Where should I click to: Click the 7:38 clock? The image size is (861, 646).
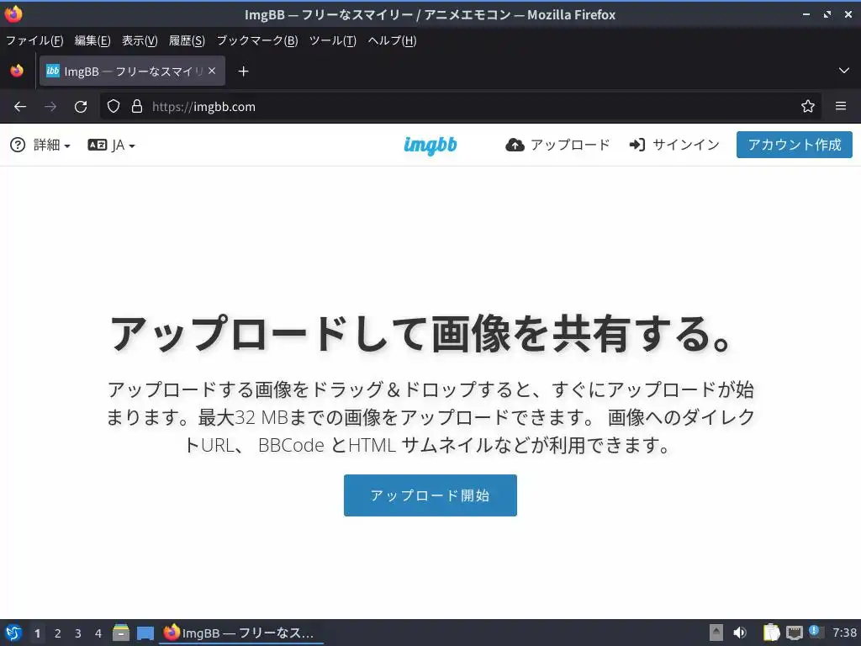point(844,633)
